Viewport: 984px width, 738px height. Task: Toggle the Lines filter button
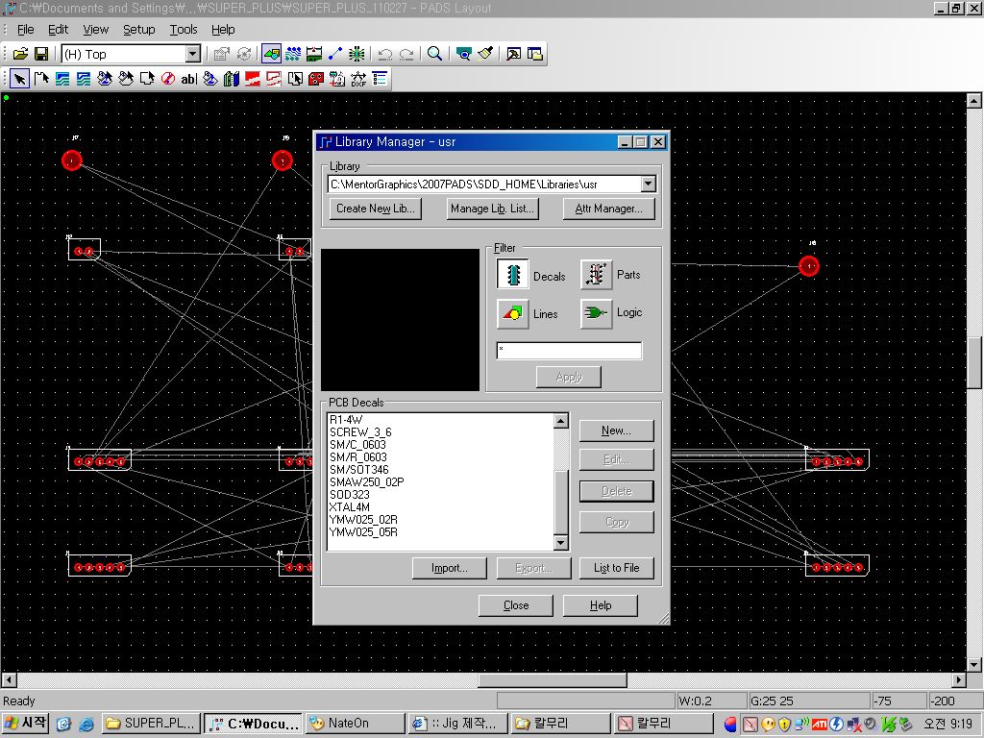513,313
